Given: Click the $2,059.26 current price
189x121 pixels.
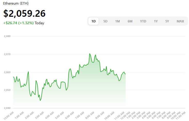Looking at the screenshot, I should point(24,13).
